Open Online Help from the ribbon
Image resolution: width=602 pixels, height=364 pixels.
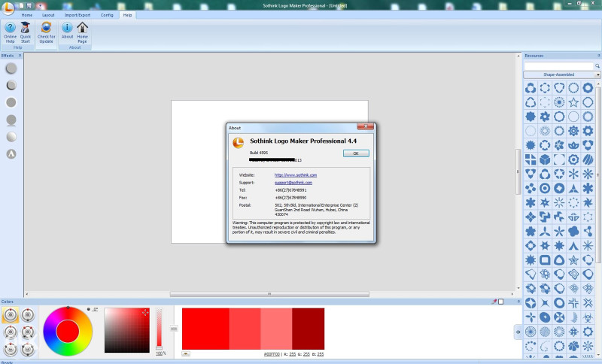click(10, 32)
